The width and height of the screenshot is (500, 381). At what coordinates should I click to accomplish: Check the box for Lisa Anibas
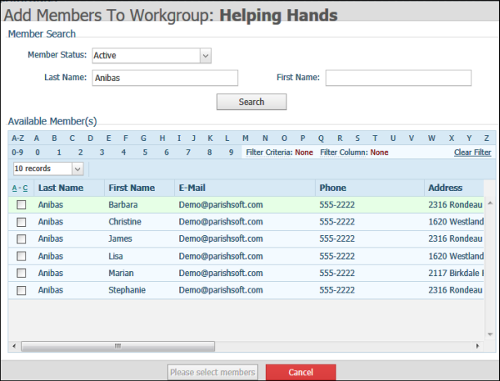[x=21, y=256]
